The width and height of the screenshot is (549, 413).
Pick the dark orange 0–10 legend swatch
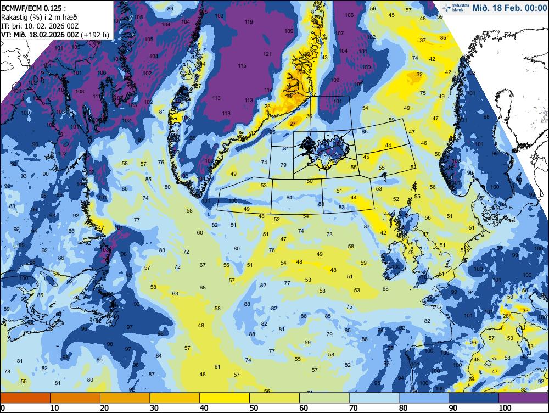coord(25,398)
